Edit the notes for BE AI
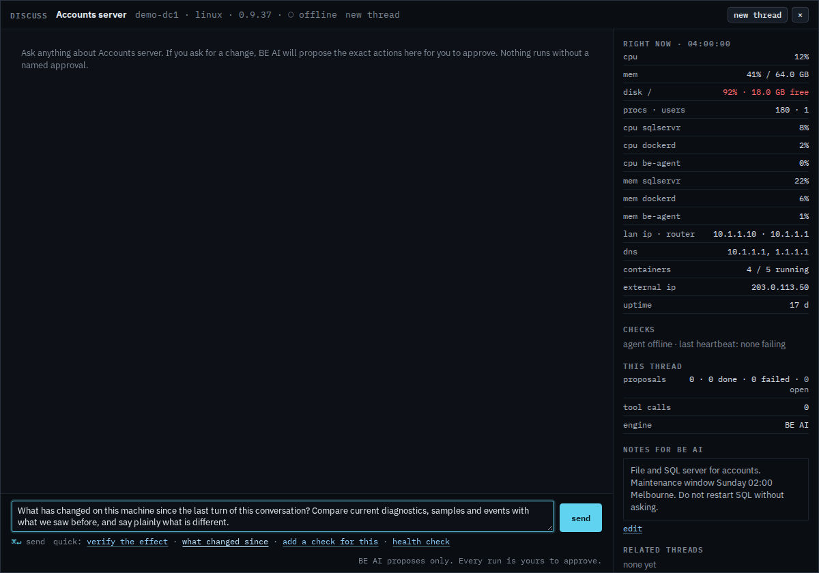 [633, 529]
